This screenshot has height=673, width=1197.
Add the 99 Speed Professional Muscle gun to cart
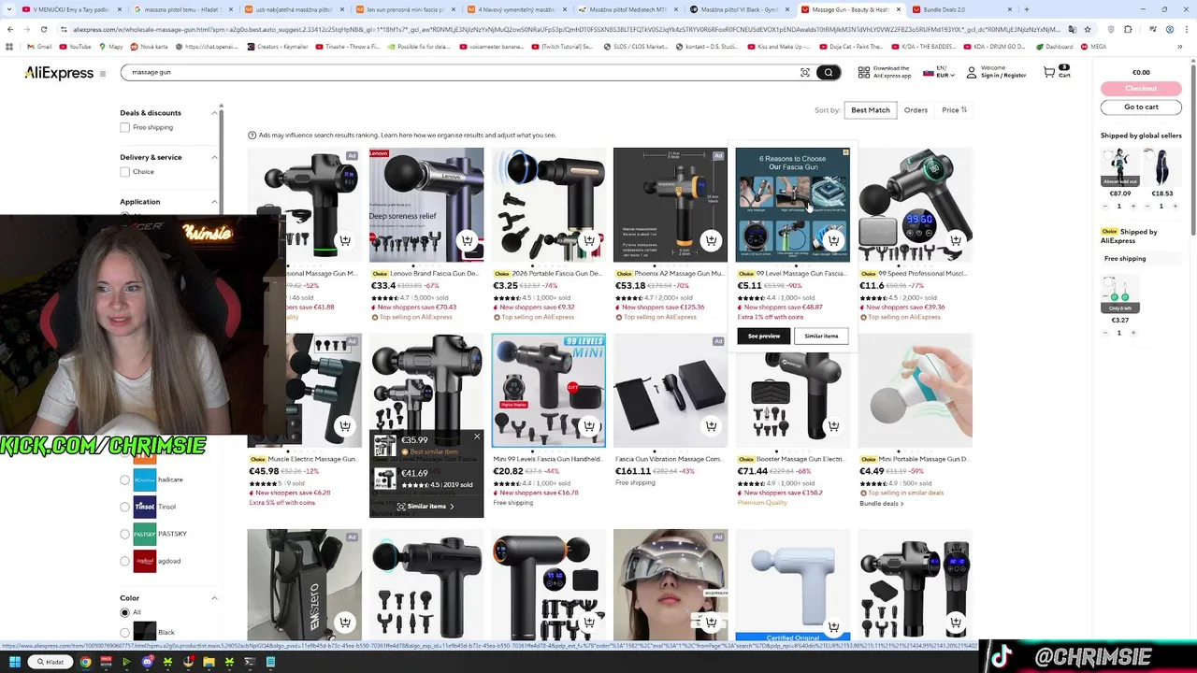(956, 240)
